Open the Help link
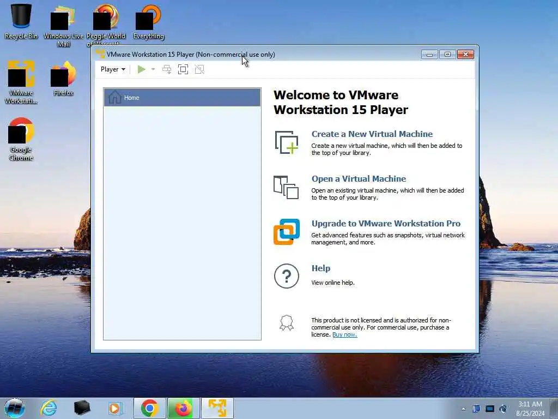Screen dimensions: 558x419 tap(320, 268)
